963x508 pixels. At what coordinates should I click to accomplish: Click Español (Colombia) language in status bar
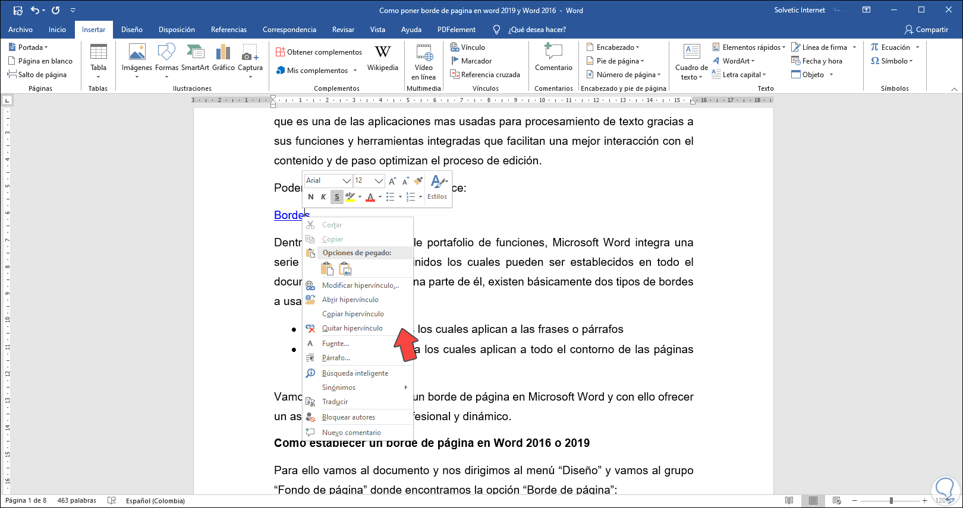pos(155,501)
